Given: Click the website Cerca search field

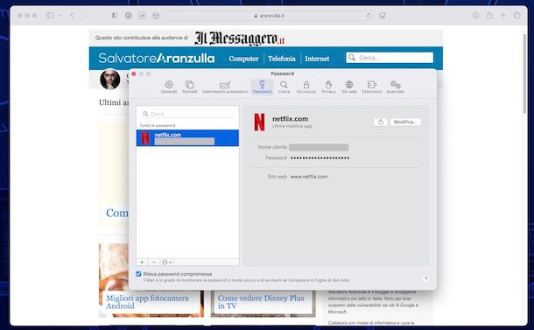Looking at the screenshot, I should [x=390, y=58].
